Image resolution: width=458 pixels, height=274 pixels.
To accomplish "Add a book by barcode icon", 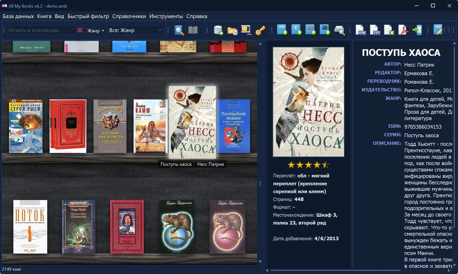I will point(325,30).
